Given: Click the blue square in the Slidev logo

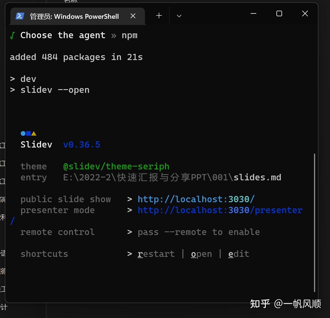Looking at the screenshot, I should [28, 133].
